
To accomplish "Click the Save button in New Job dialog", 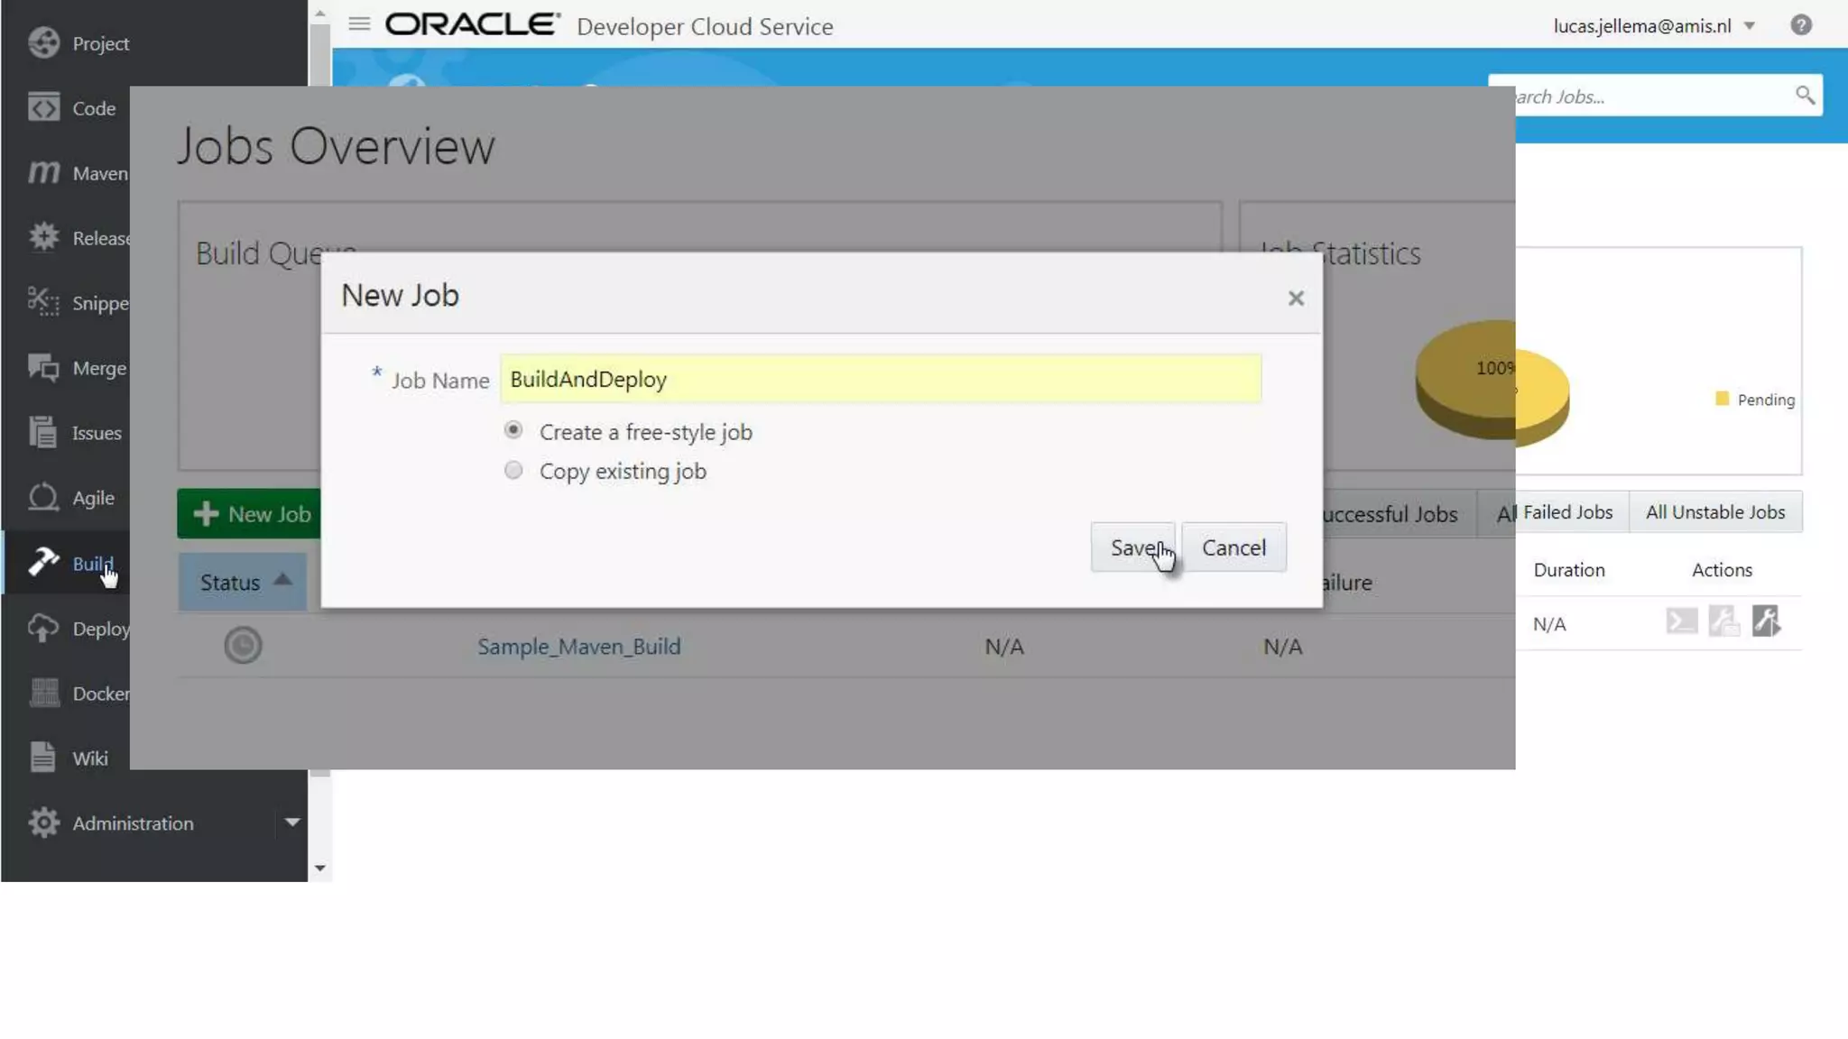I will (x=1132, y=547).
